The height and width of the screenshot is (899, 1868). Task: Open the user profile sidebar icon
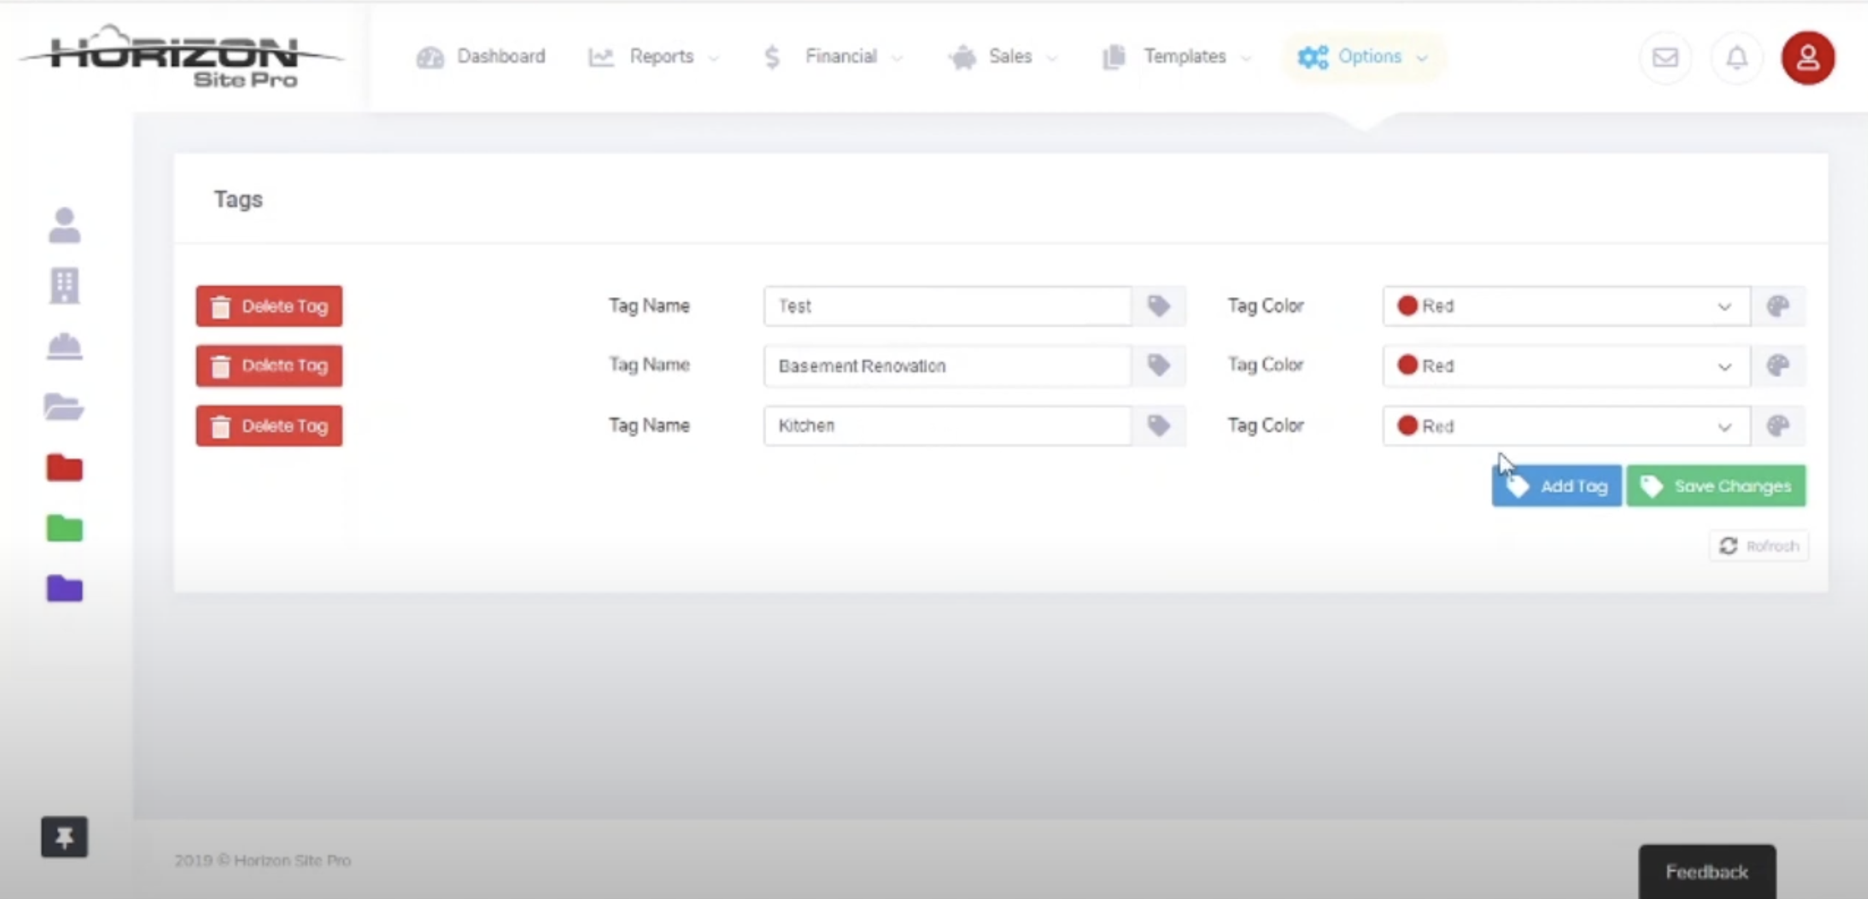point(64,226)
